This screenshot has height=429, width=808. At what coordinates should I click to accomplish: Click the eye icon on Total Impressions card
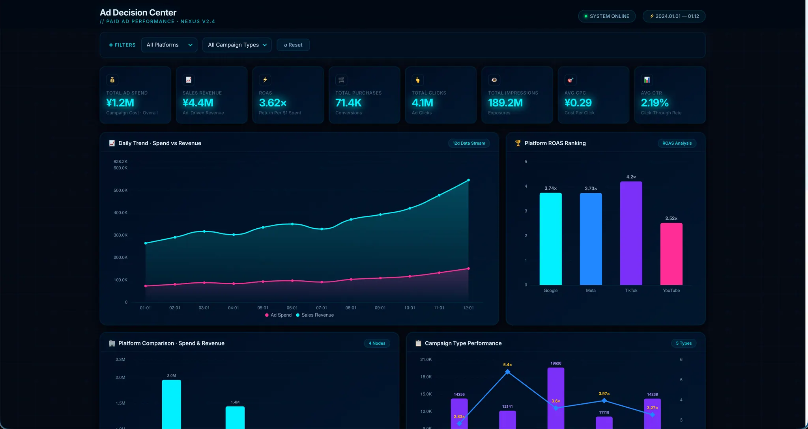click(494, 80)
